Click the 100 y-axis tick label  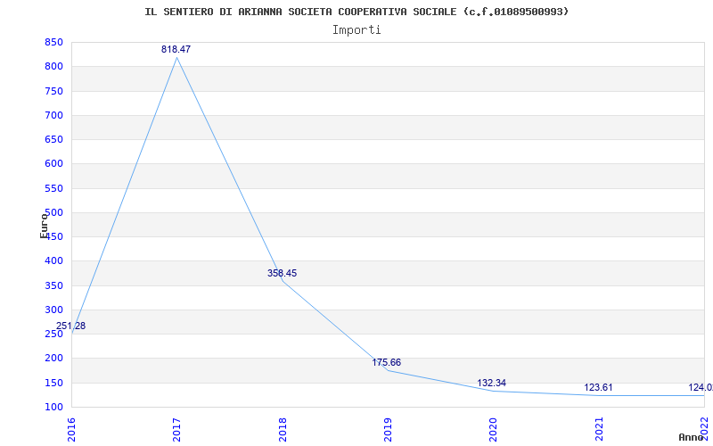click(x=53, y=407)
